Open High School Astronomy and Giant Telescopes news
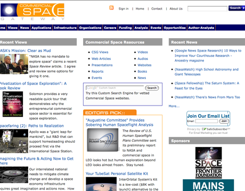Screen dimensions: 245x191 207,72
